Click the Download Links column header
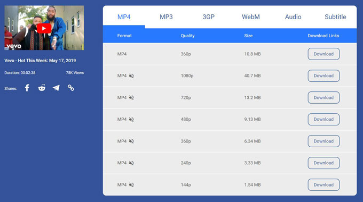This screenshot has height=202, width=363. click(x=323, y=36)
